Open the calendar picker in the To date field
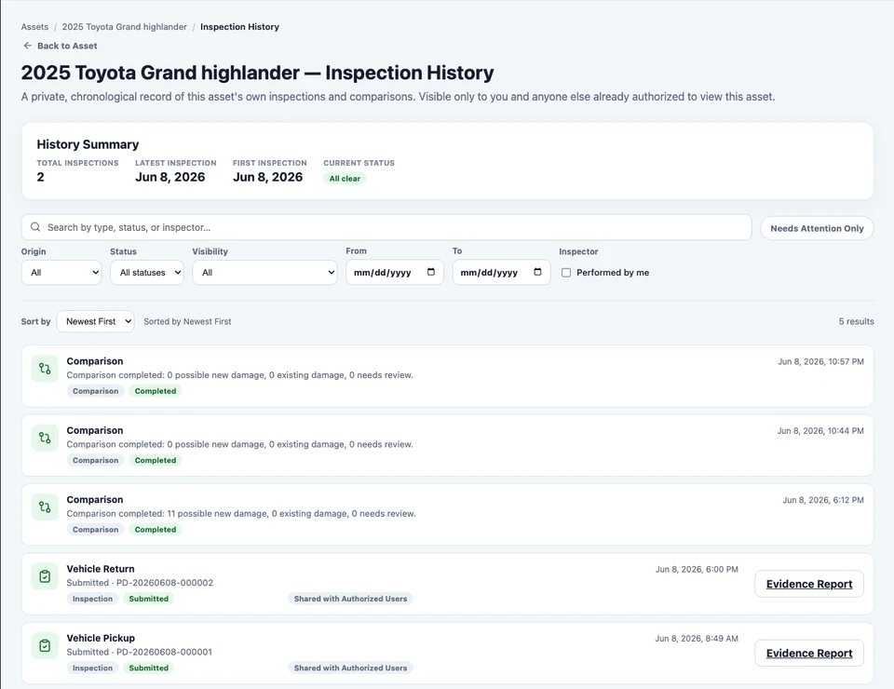 [x=537, y=272]
